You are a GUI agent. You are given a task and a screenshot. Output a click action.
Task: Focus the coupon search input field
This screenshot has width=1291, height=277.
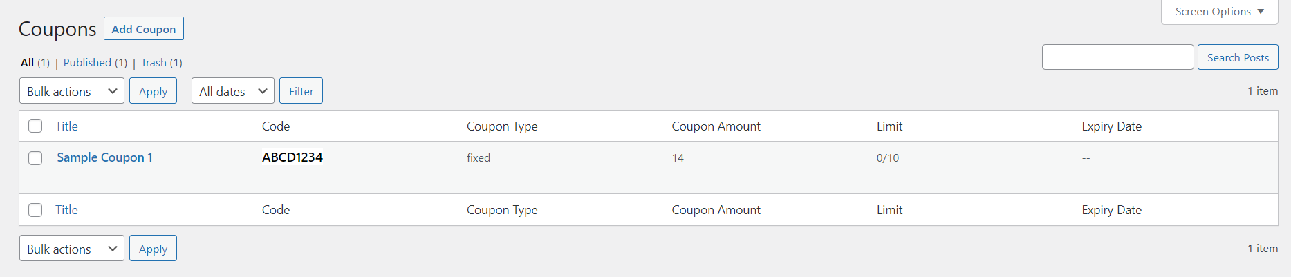pos(1117,57)
